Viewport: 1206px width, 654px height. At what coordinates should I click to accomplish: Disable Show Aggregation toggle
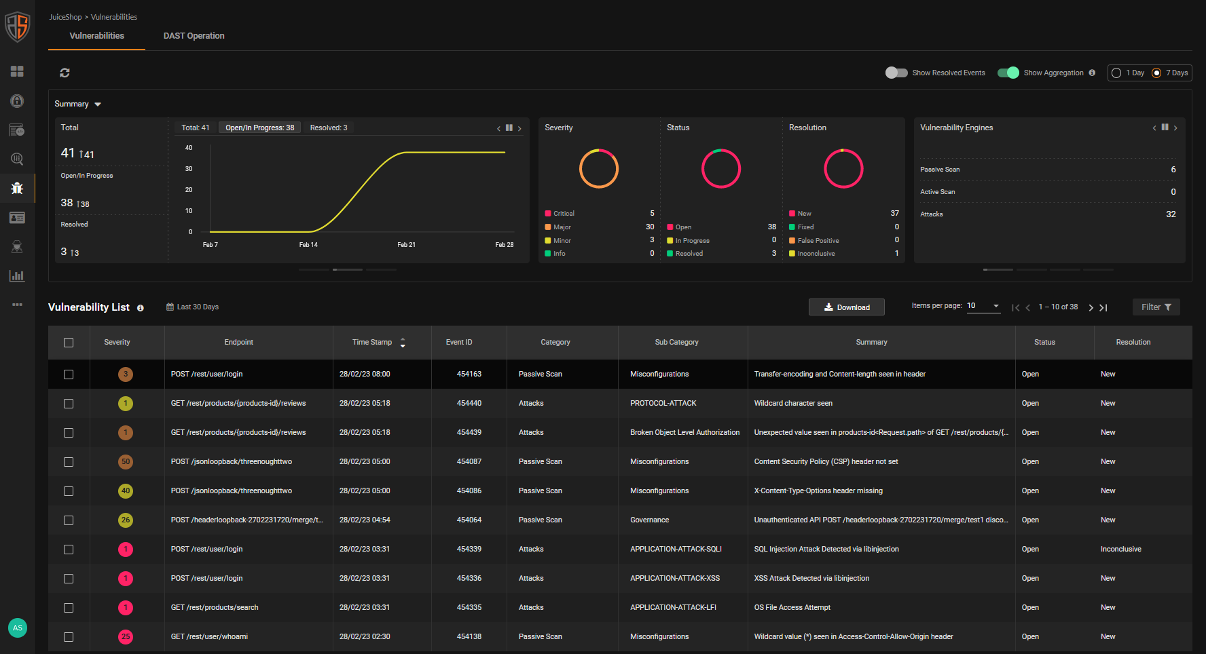click(x=1008, y=73)
